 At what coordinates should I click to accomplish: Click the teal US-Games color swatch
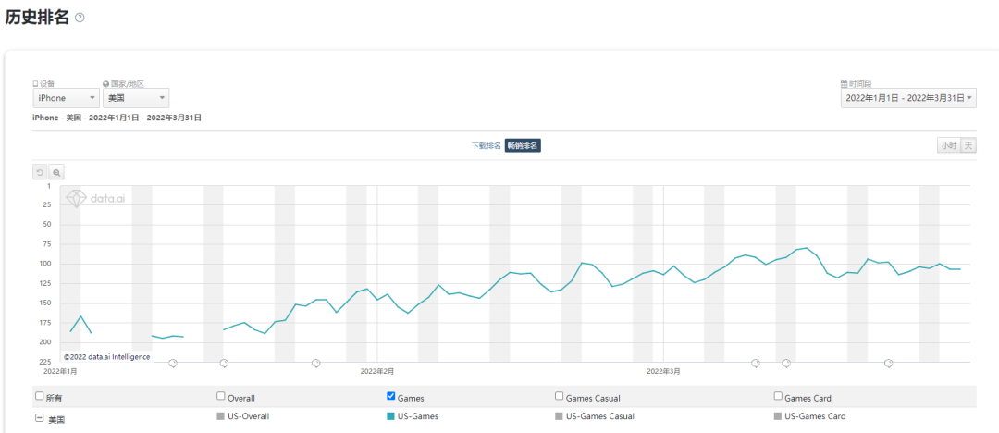point(390,417)
